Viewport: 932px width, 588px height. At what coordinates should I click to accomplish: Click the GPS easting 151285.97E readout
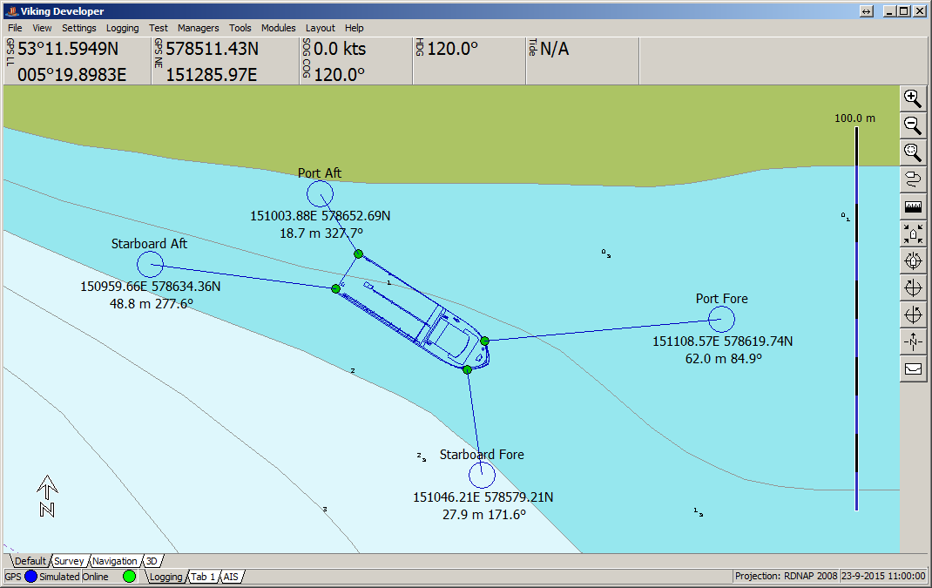(x=212, y=75)
